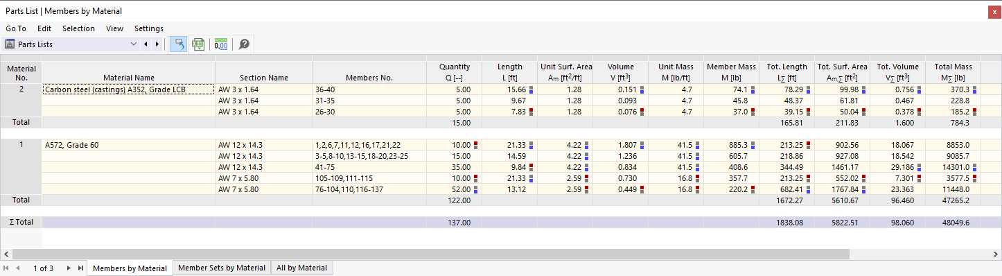Select members cell 36-40
The image size is (1002, 276).
click(369, 89)
